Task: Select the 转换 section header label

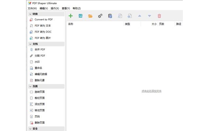Action: [35, 14]
